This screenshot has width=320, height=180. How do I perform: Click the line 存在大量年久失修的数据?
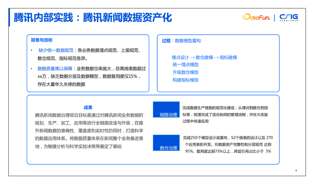[x=62, y=84]
